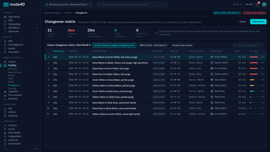270x152 pixels.
Task: Click the Approvals checkmark icon
Action: [5, 32]
